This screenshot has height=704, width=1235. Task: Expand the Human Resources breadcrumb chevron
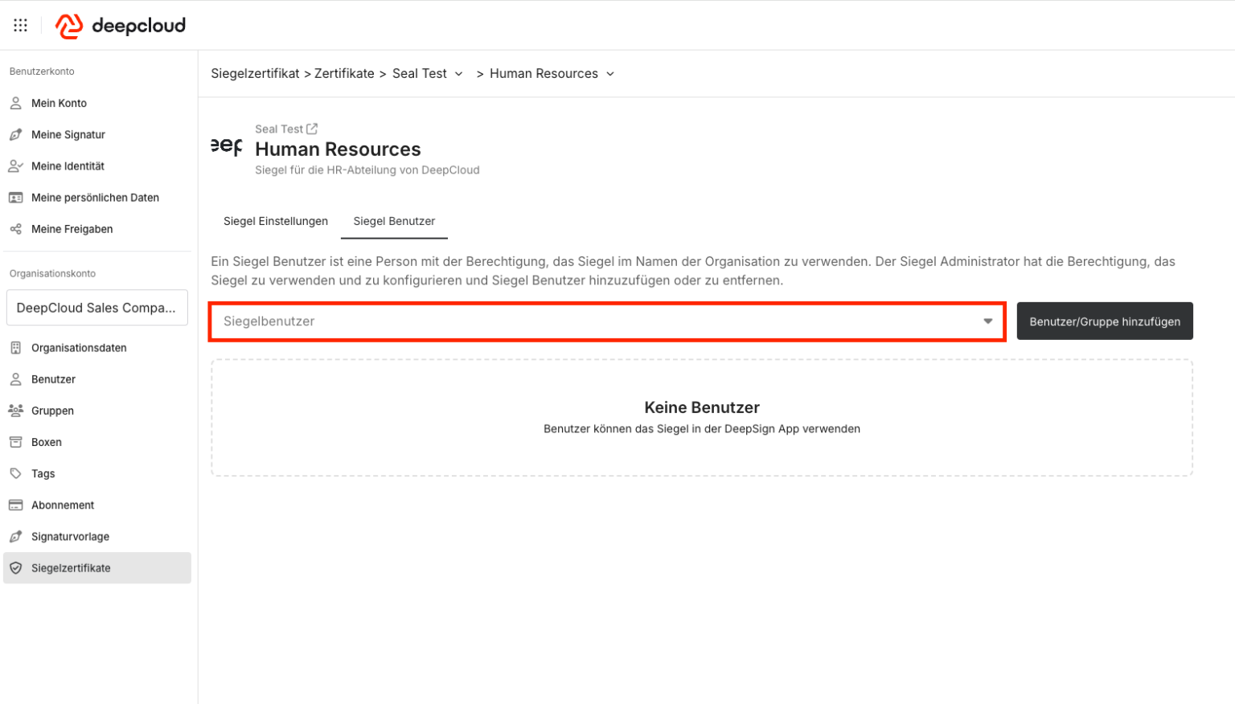pos(611,73)
